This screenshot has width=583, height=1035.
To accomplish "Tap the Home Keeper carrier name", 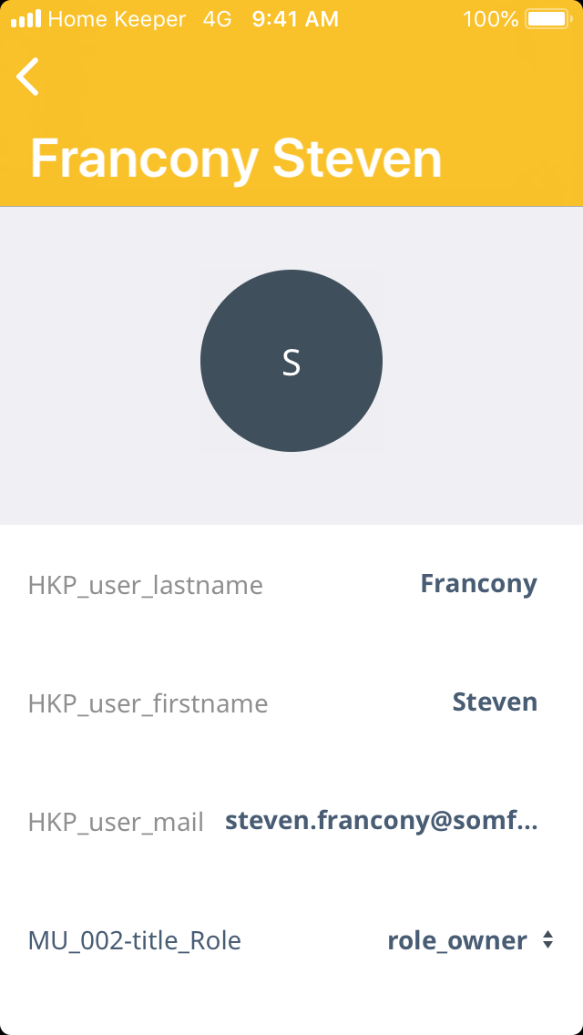I will coord(117,19).
